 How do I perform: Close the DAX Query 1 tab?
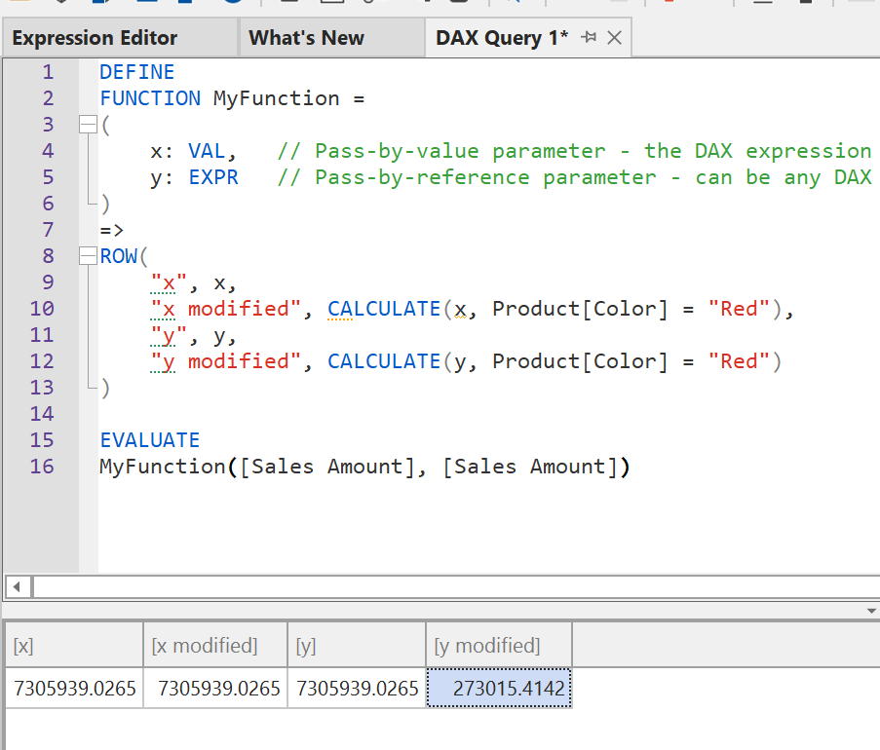tap(614, 38)
